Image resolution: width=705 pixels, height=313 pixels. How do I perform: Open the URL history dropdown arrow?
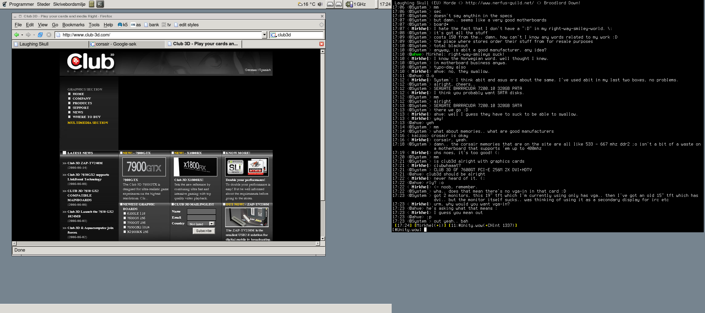264,35
